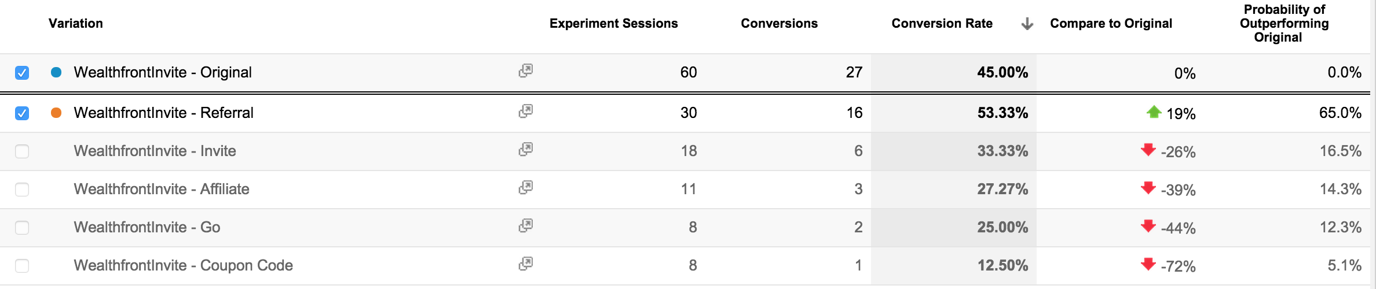Enable the WealthfrontInvite - Invite checkbox
This screenshot has width=1376, height=289.
[22, 151]
